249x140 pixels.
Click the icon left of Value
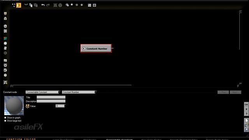point(28,106)
